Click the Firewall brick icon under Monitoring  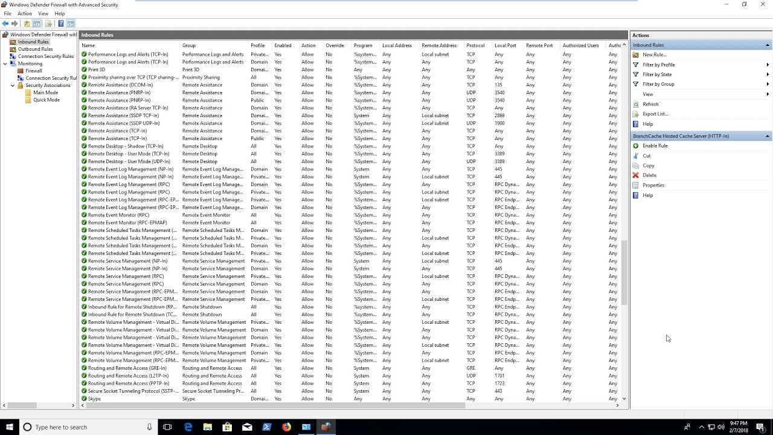(21, 71)
